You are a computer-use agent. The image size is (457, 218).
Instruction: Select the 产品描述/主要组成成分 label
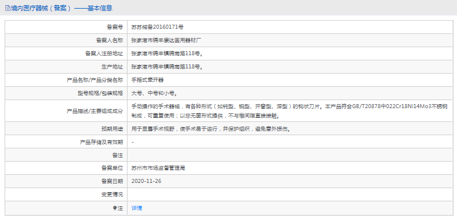(95, 111)
